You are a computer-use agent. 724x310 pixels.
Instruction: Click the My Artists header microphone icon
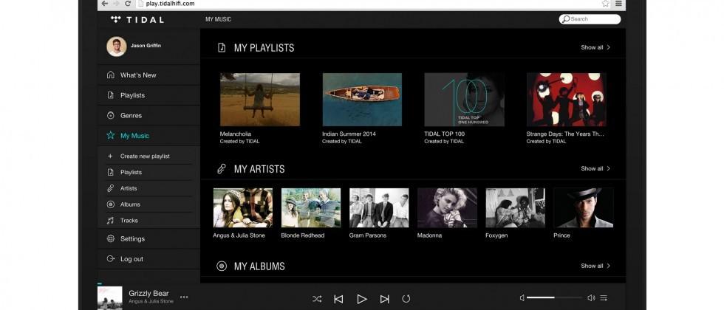[x=222, y=169]
